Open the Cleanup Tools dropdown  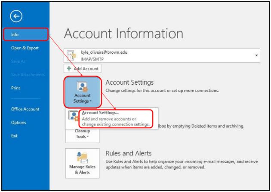point(83,136)
